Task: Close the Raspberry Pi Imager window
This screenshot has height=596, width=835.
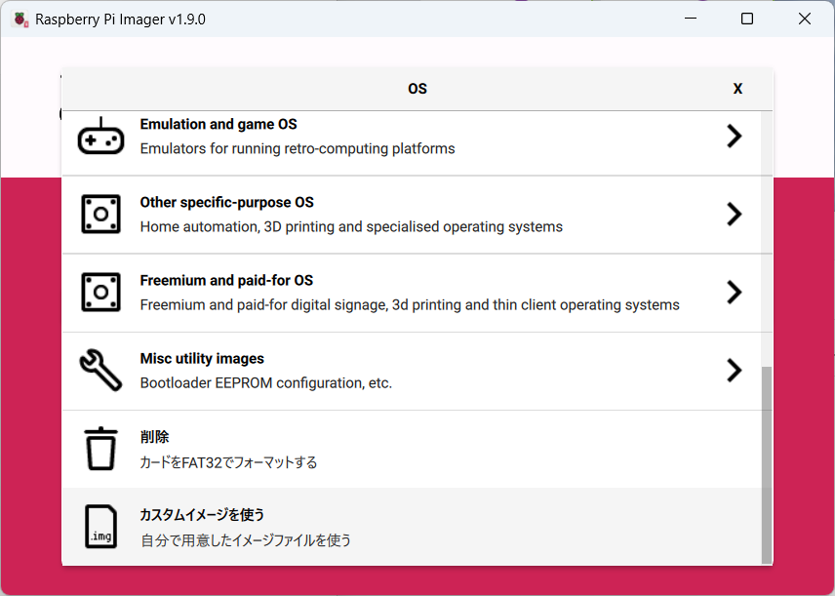Action: [805, 19]
